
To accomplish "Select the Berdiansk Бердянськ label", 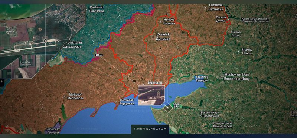I will [x=127, y=102].
